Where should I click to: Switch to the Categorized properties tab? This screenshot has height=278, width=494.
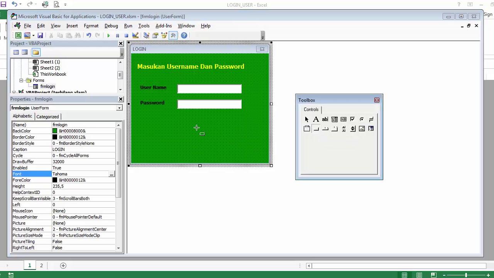(x=47, y=117)
